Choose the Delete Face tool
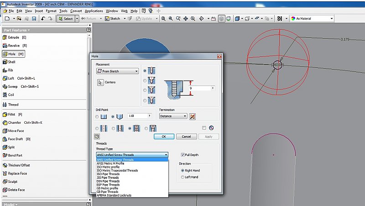The height and width of the screenshot is (206, 365). (14, 190)
